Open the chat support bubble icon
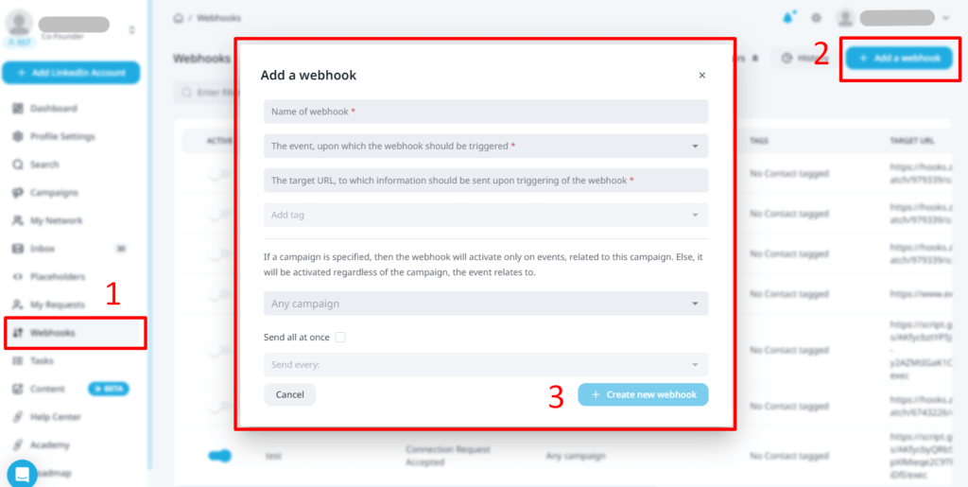968x487 pixels. tap(23, 474)
